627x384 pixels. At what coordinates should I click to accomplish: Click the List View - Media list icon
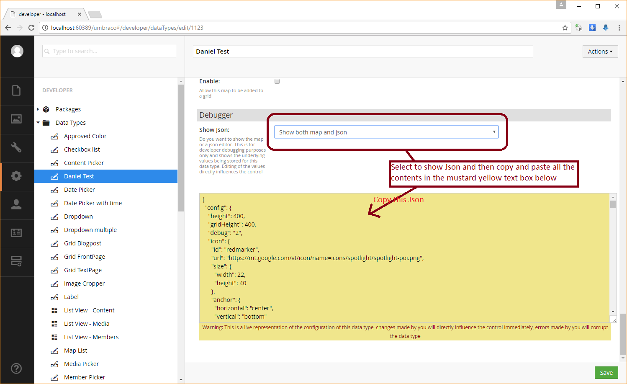[x=54, y=324]
